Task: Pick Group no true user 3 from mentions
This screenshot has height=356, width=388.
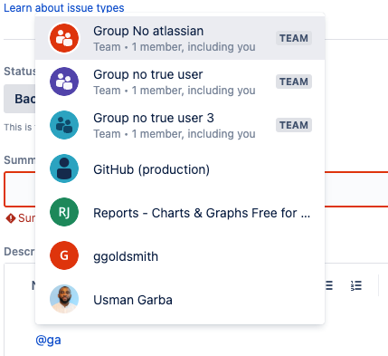Action: tap(180, 125)
